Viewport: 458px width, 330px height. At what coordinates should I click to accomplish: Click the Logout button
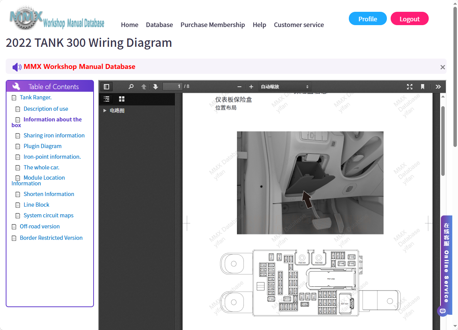(410, 19)
